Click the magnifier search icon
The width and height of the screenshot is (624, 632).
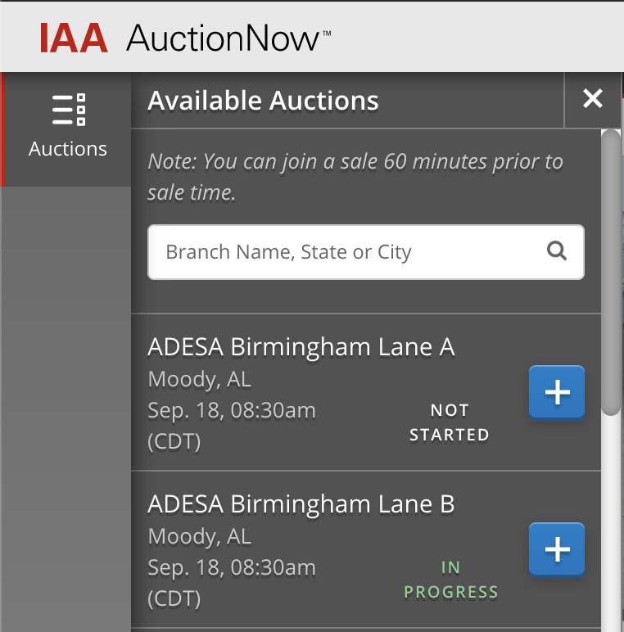[x=557, y=251]
